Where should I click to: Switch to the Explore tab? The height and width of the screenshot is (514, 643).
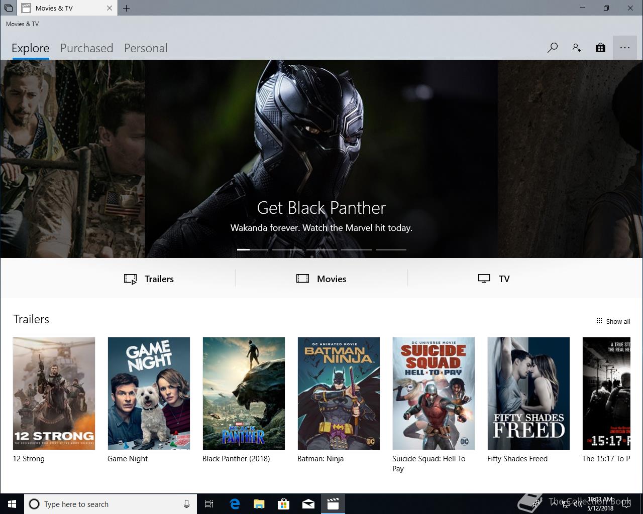[30, 48]
